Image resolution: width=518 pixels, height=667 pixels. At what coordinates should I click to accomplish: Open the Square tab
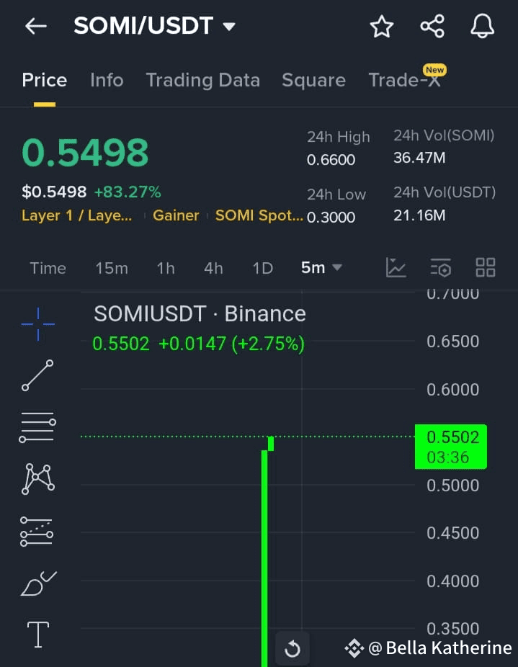tap(313, 80)
